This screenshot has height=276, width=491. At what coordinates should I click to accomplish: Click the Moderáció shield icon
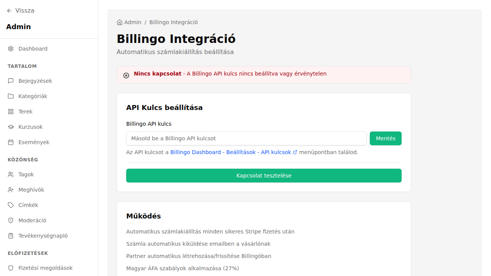(10, 220)
